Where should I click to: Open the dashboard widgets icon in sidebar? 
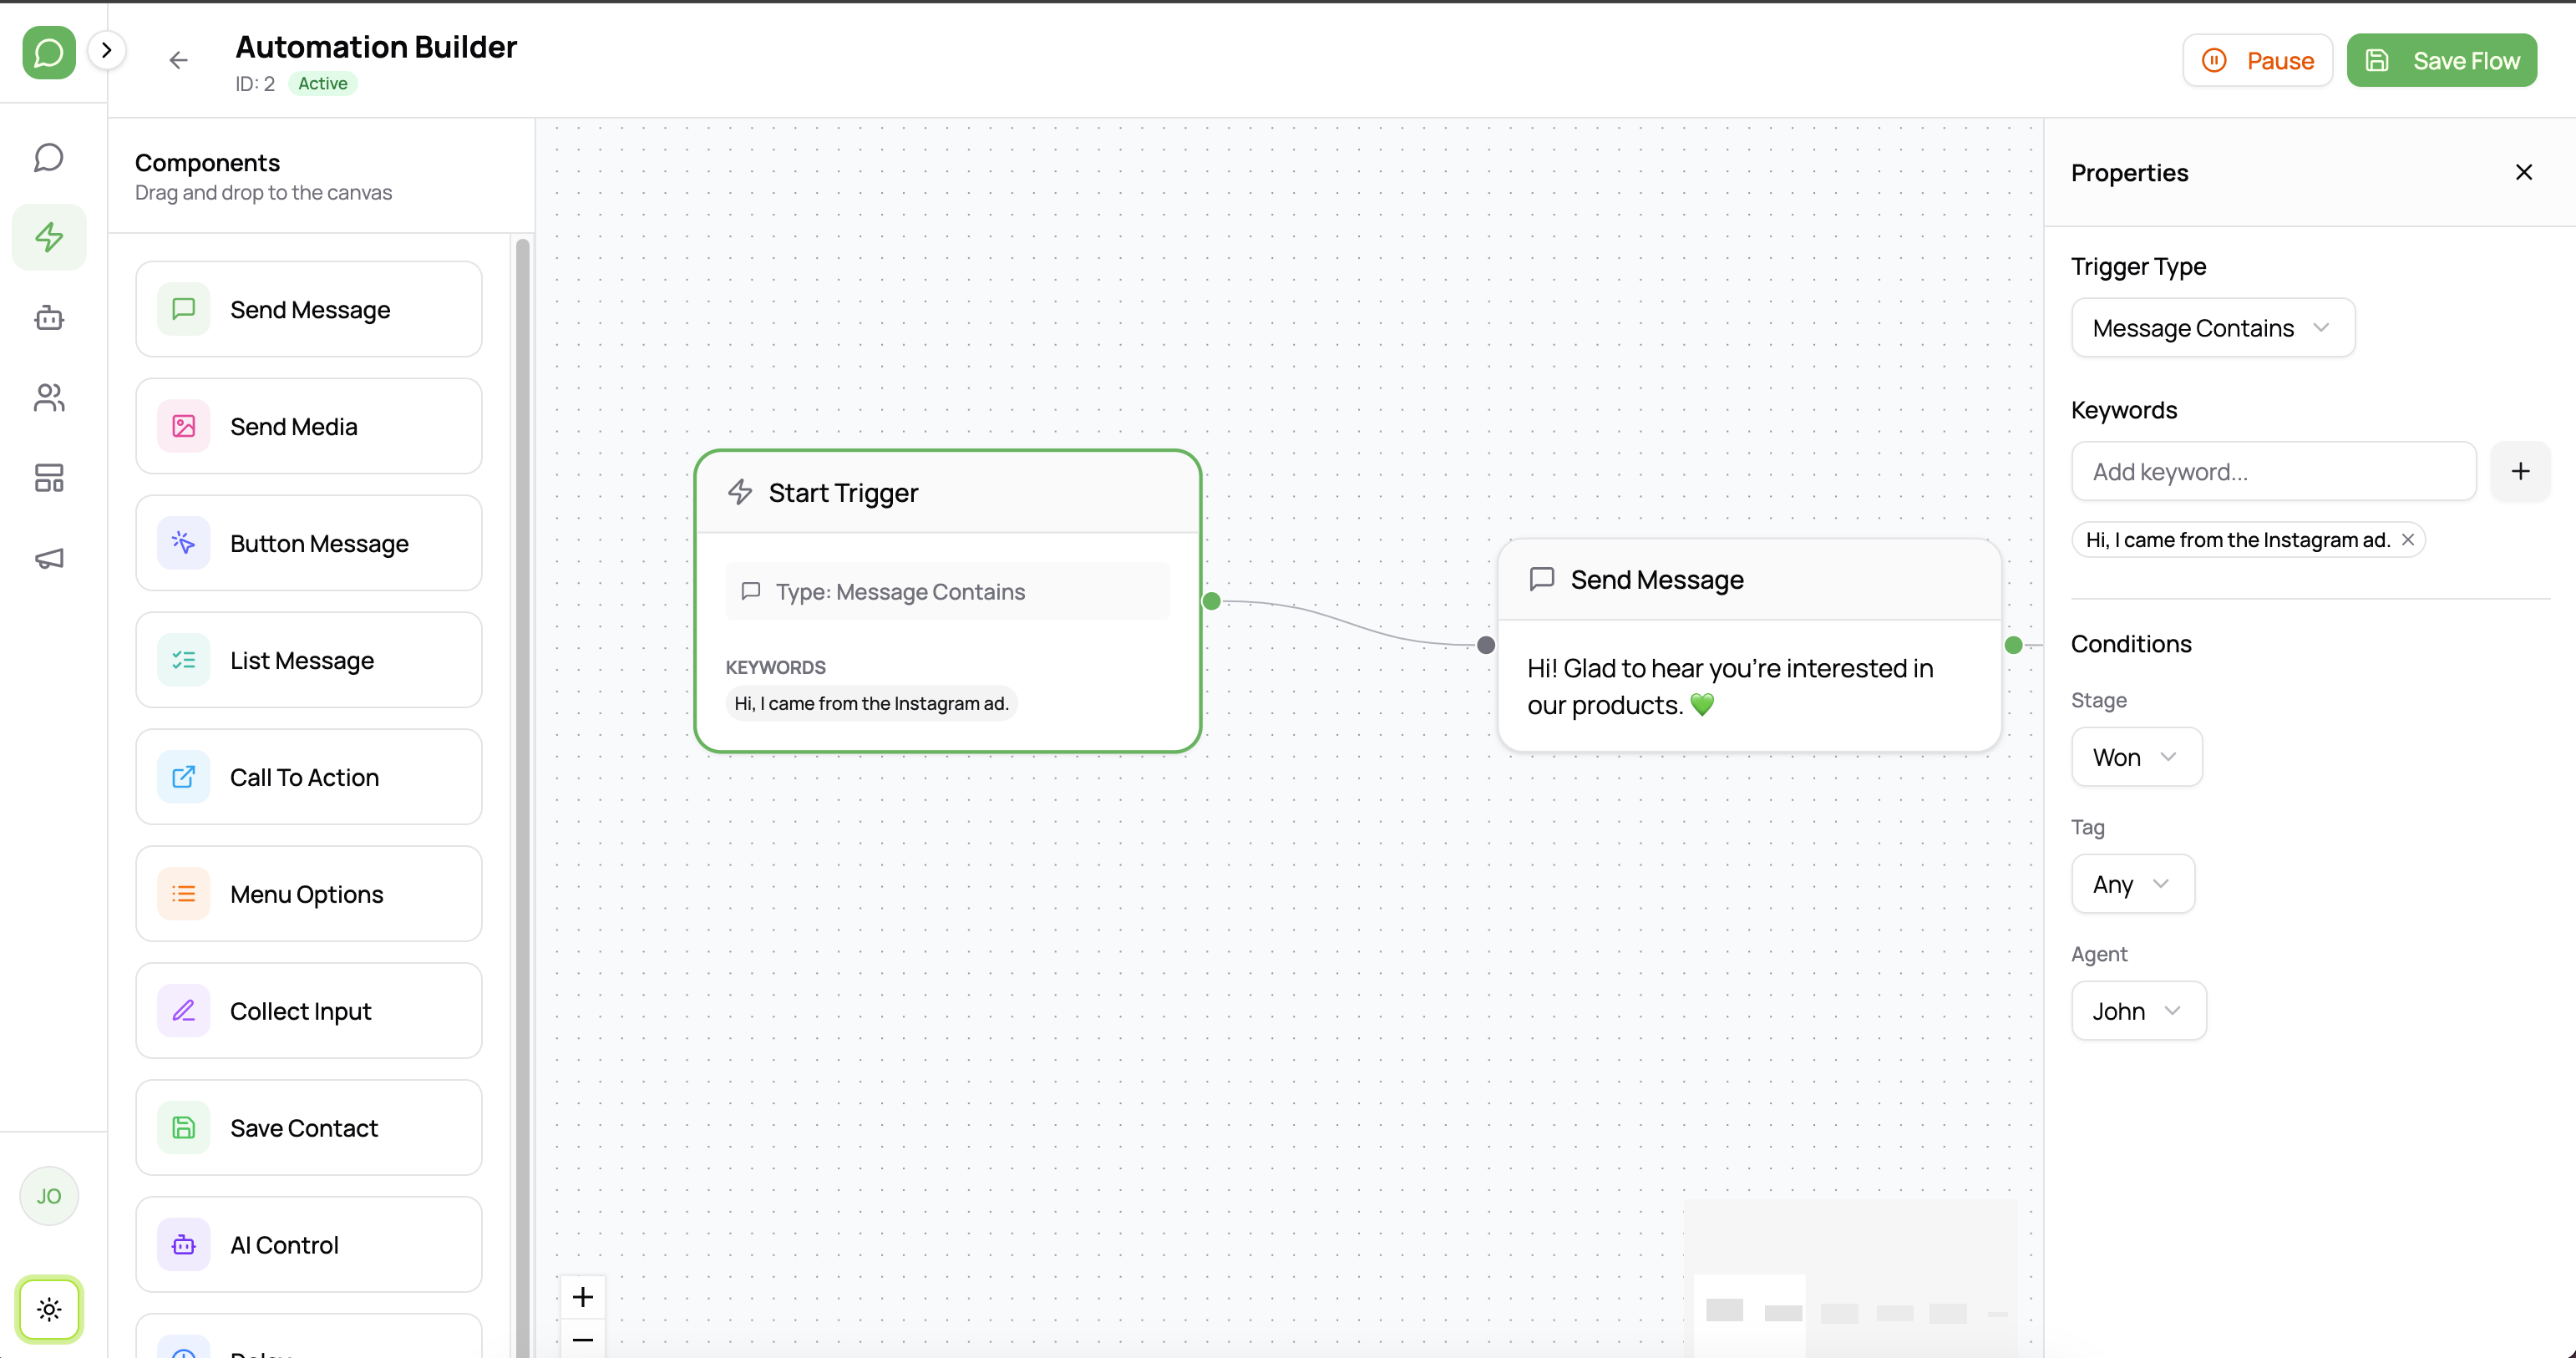pos(48,477)
